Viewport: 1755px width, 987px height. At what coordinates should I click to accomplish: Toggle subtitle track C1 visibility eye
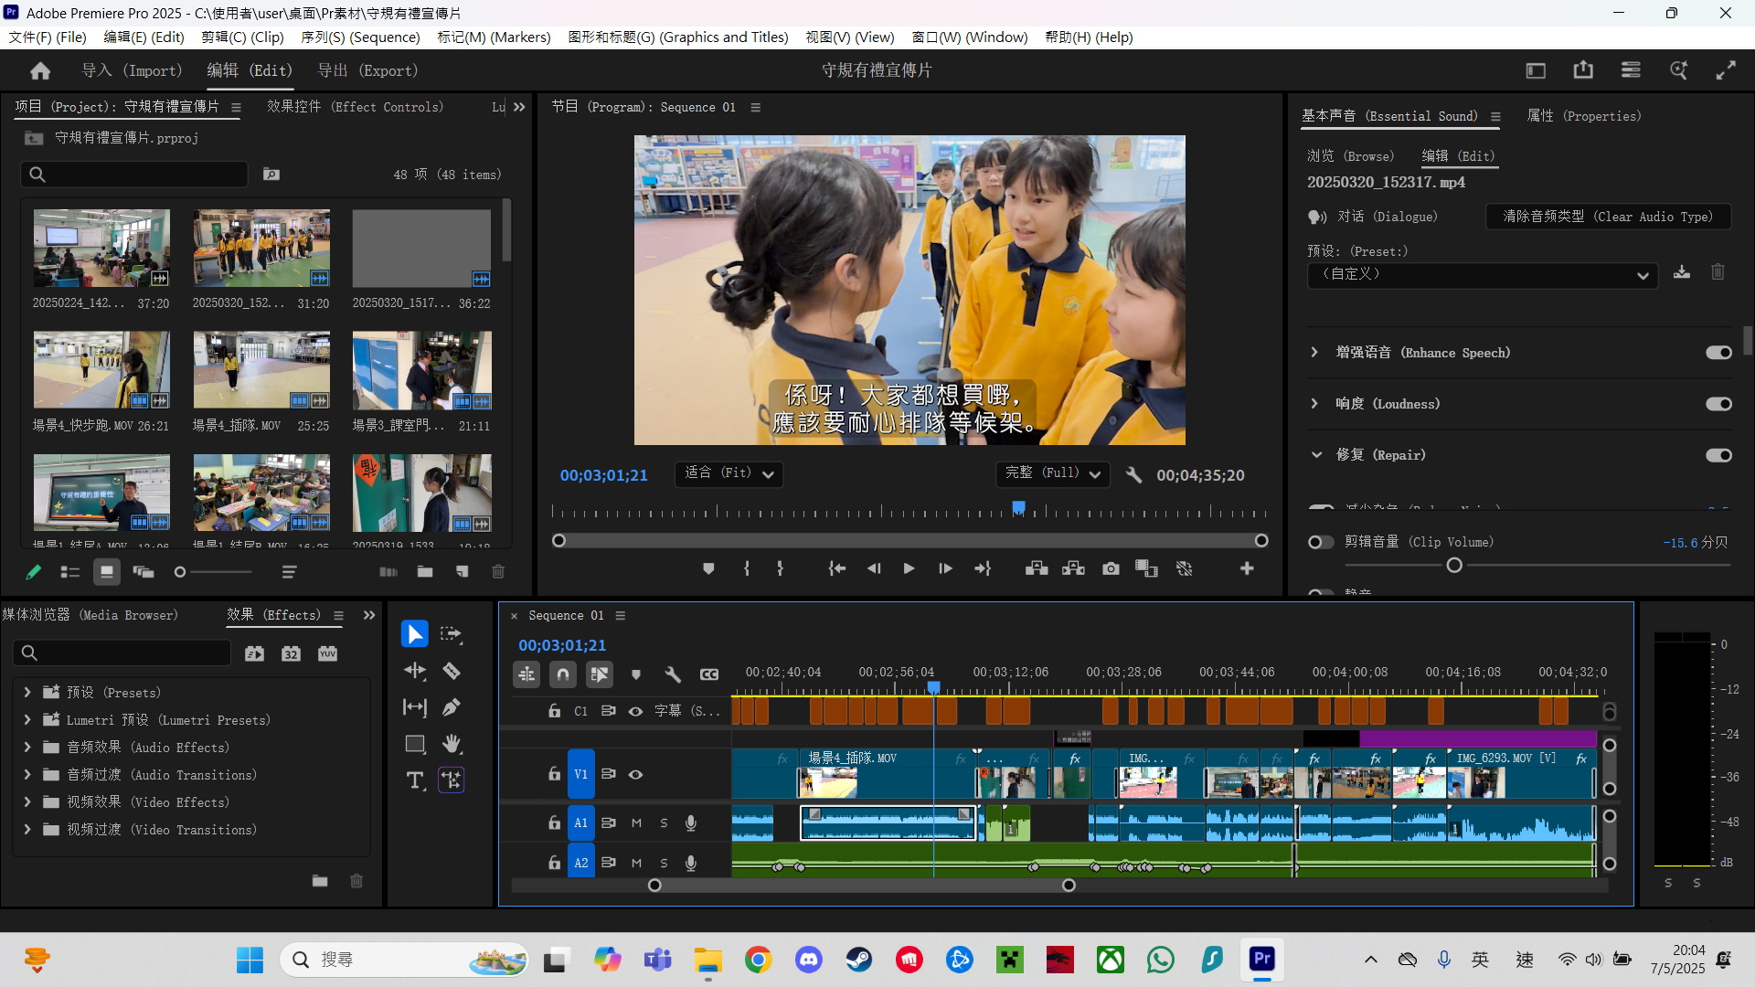point(635,711)
